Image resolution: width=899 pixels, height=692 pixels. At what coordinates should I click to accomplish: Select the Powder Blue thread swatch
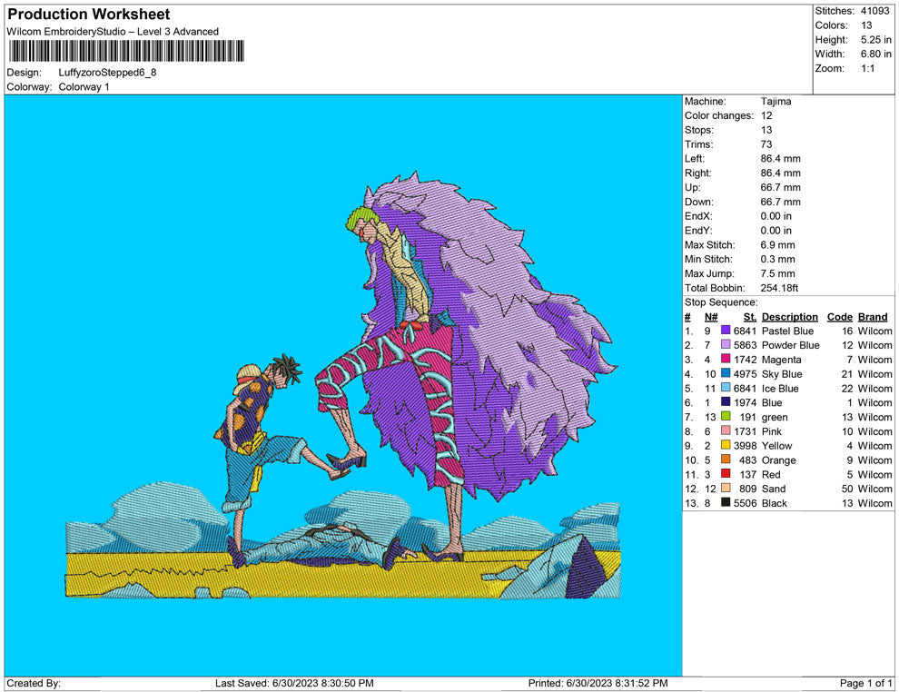point(726,346)
